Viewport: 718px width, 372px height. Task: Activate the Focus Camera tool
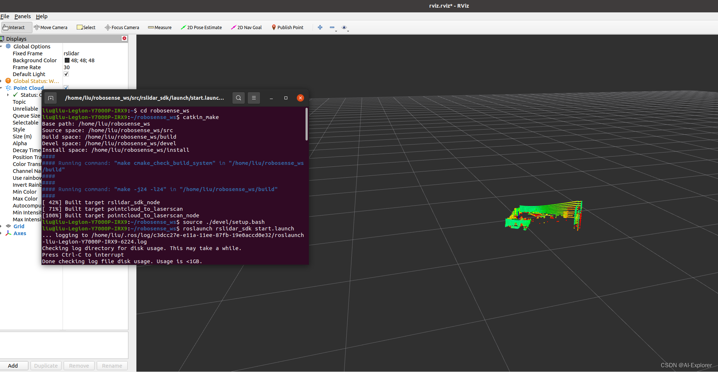pyautogui.click(x=122, y=27)
